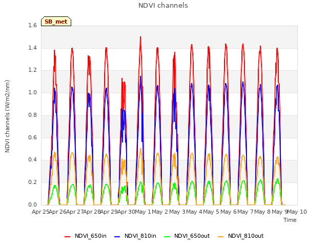Click the vertical axis label NDVI channels (W/m2/nm)
This screenshot has width=328, height=246.
(x=7, y=116)
